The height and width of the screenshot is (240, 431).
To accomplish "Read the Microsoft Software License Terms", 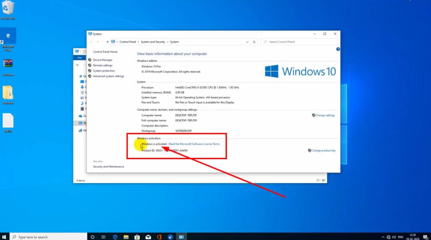I will (194, 144).
